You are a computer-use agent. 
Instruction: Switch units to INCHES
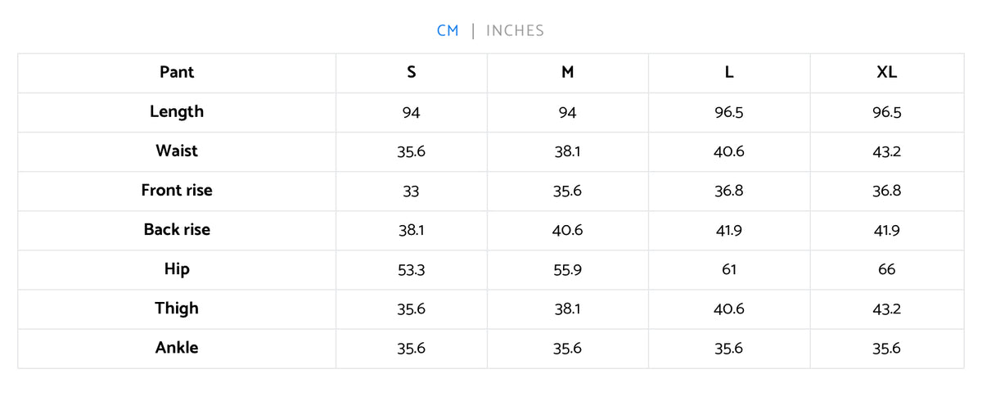click(x=515, y=30)
